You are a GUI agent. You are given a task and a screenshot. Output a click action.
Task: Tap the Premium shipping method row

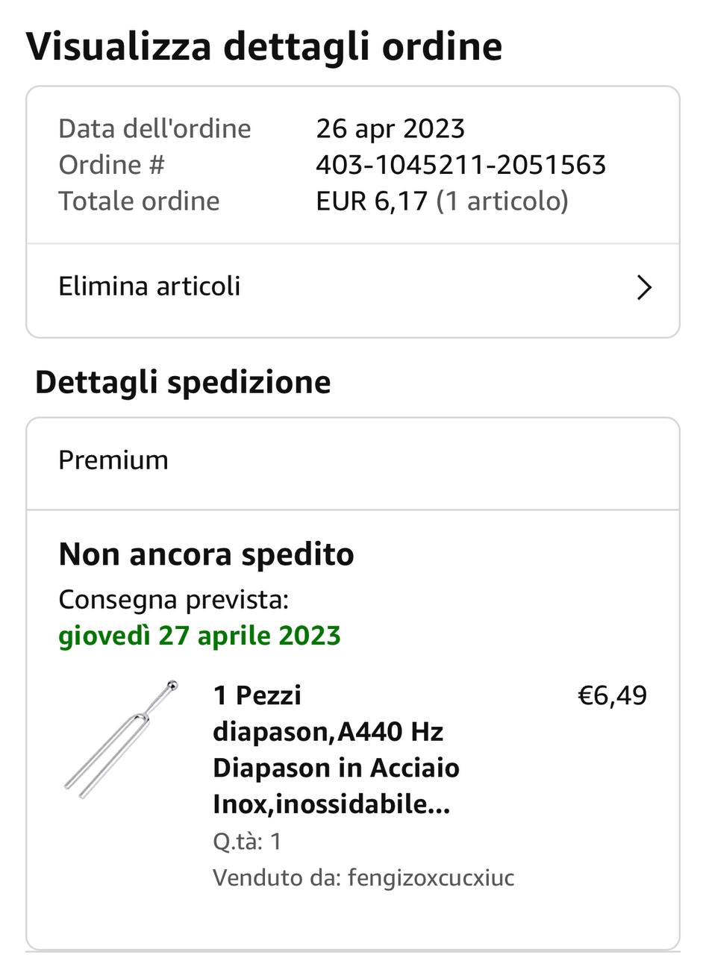coord(353,460)
